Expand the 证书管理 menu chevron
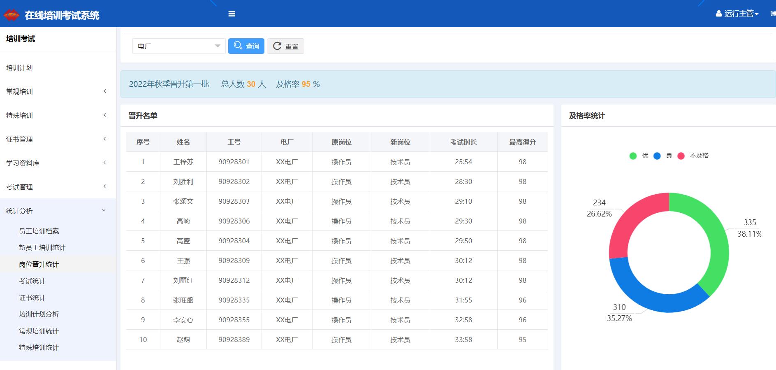This screenshot has height=370, width=776. 104,139
